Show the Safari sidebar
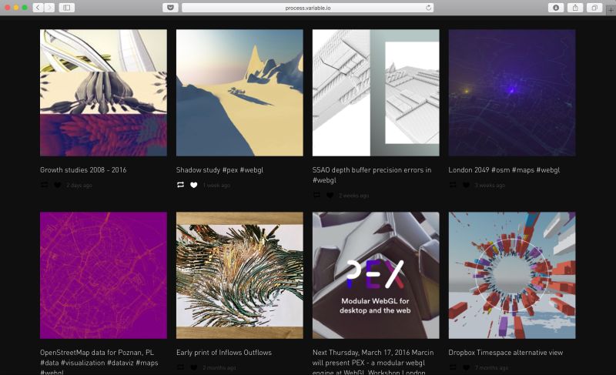616x375 pixels. pyautogui.click(x=67, y=8)
